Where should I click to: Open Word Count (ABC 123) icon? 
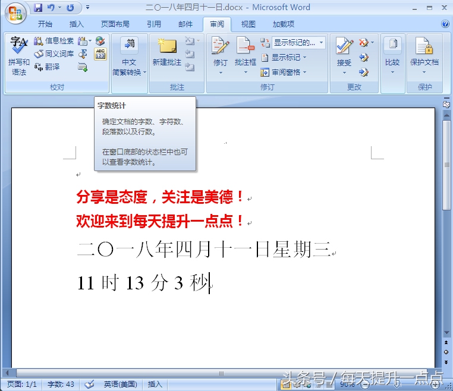pos(100,54)
